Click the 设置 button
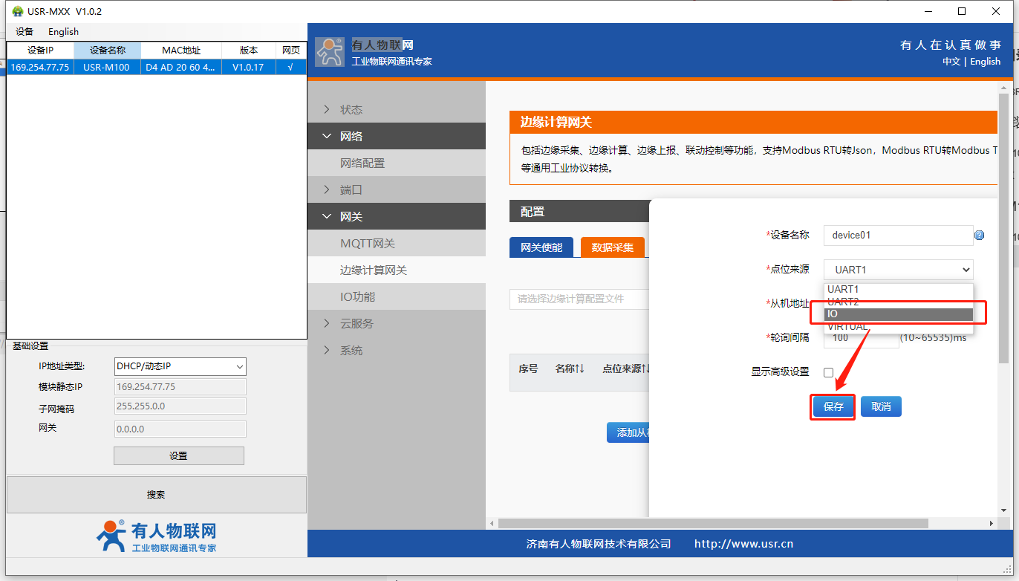1019x581 pixels. click(x=178, y=456)
